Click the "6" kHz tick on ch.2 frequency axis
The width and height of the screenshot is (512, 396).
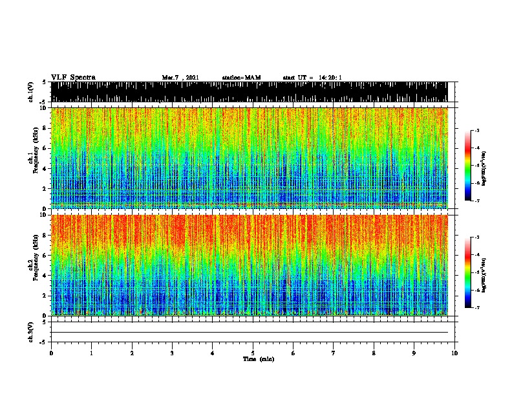click(45, 255)
